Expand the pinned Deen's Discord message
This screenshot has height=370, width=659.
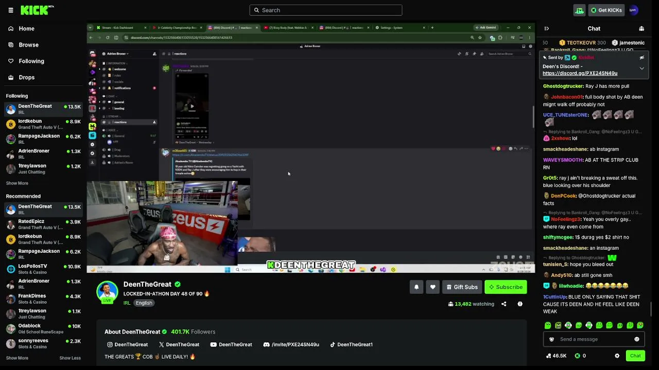point(641,68)
